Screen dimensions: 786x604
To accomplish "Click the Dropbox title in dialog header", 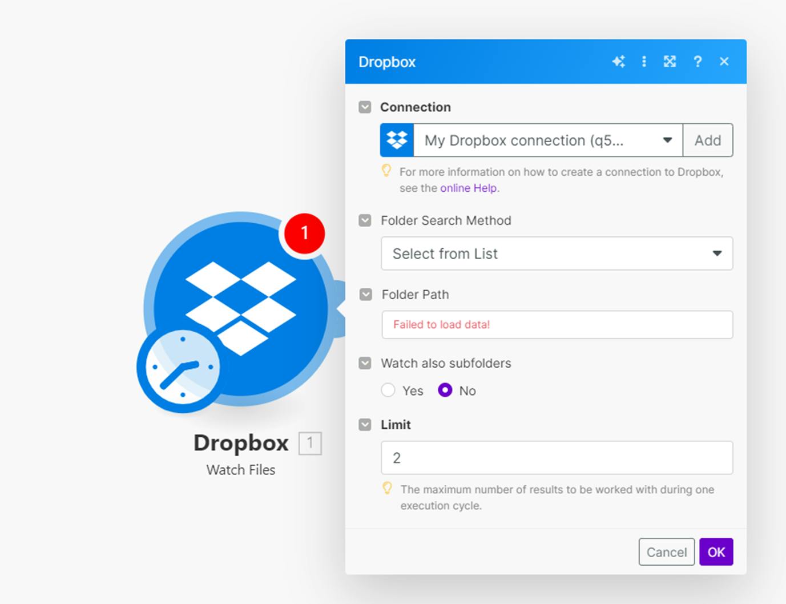I will [387, 62].
